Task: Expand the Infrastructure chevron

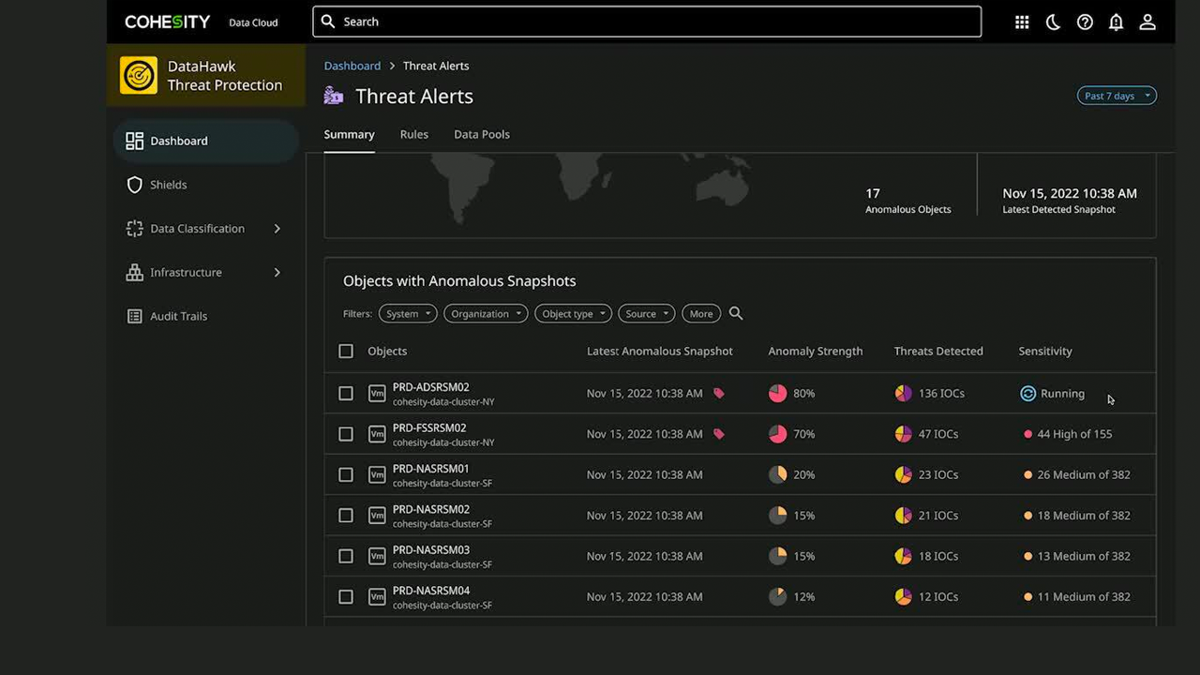Action: tap(277, 272)
